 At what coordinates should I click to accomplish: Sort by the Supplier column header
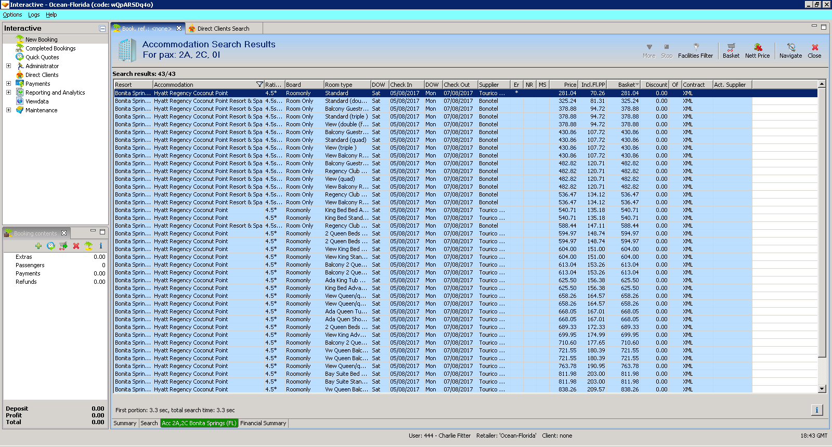tap(493, 85)
